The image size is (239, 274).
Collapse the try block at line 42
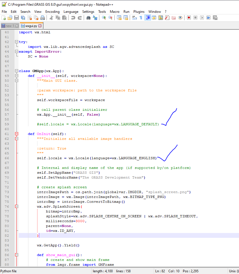click(16, 42)
